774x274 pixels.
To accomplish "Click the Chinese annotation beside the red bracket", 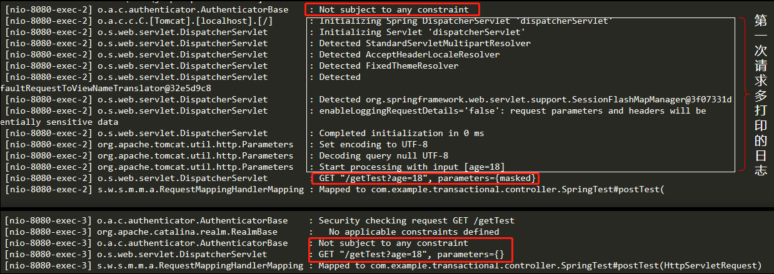I will click(x=760, y=94).
